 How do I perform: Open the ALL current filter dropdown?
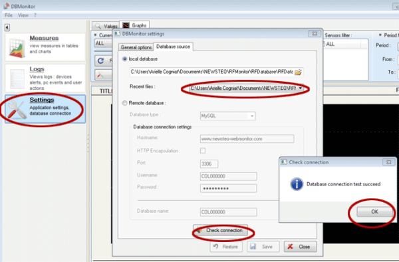(103, 43)
